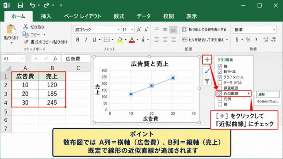
Task: Click the Format Painter (書式のコピー/貼り付け) brush
Action: (x=26, y=42)
